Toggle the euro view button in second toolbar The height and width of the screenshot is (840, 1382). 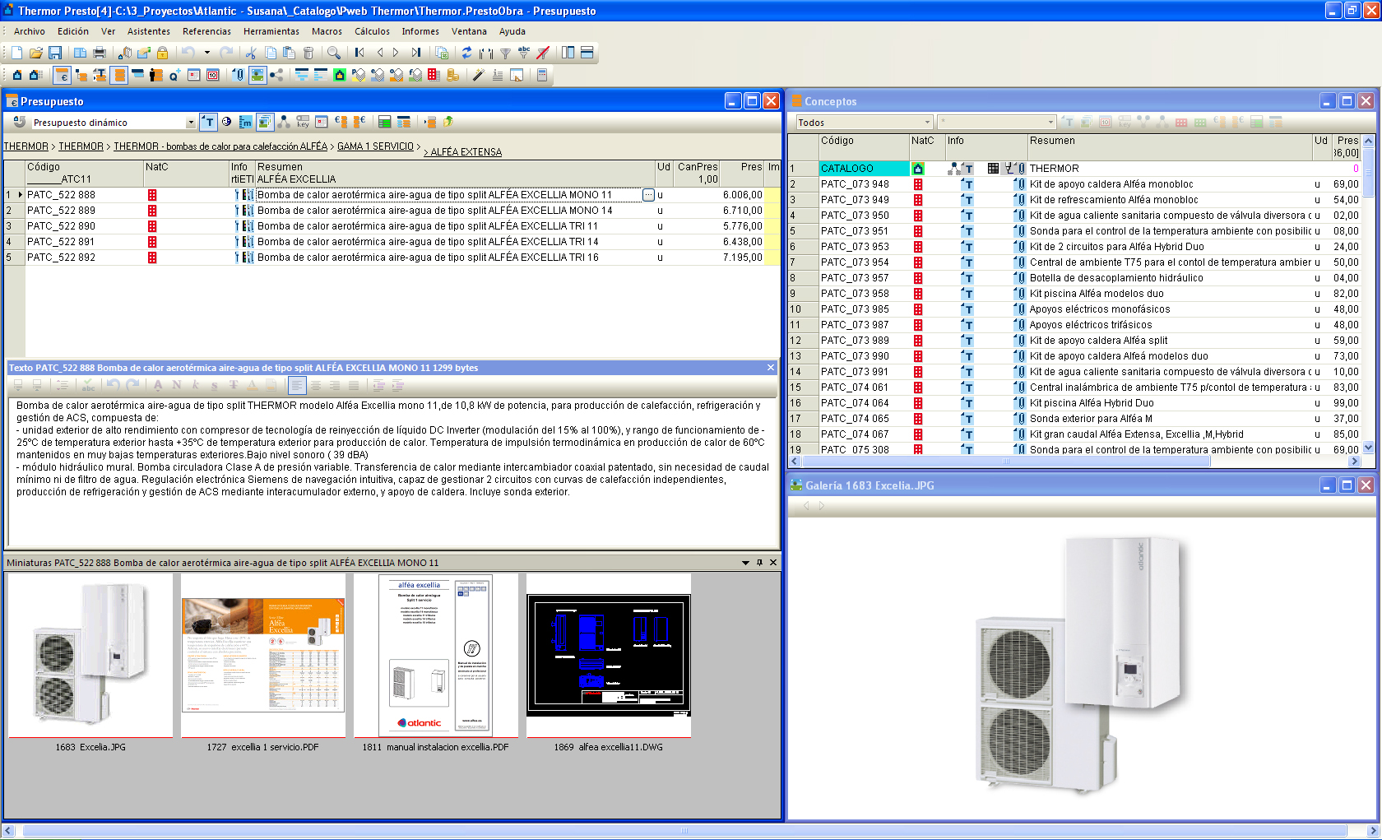[x=63, y=75]
